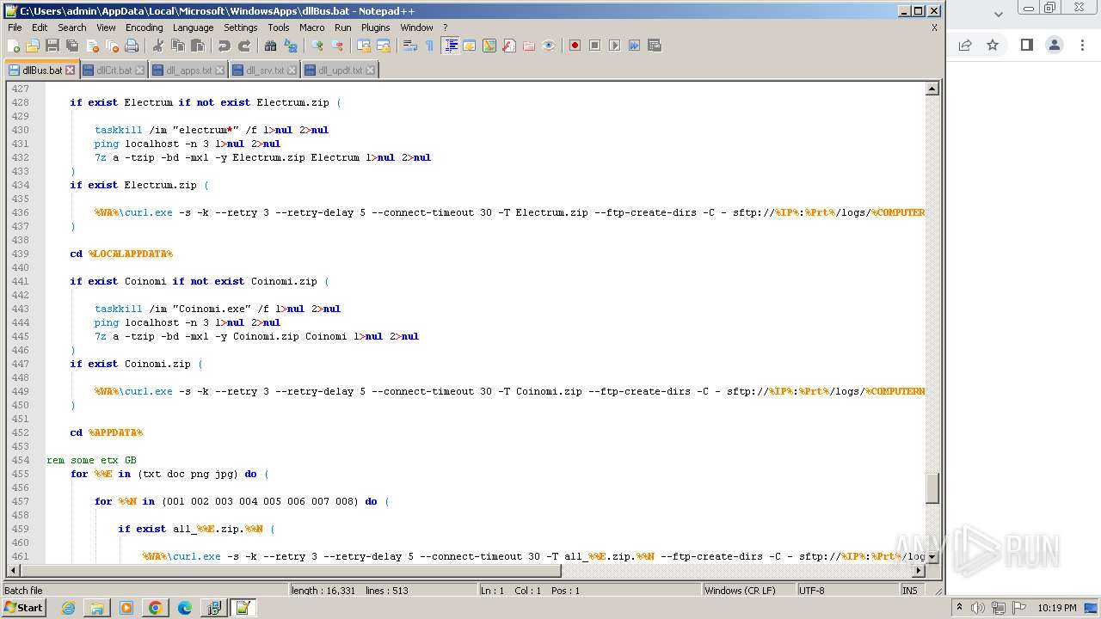Click the Save toolbar icon
This screenshot has height=619, width=1101.
click(x=52, y=46)
